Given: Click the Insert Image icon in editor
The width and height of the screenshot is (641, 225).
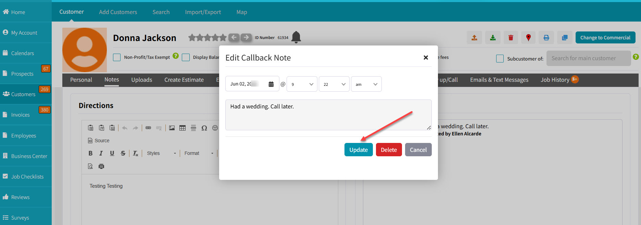Looking at the screenshot, I should coord(172,128).
